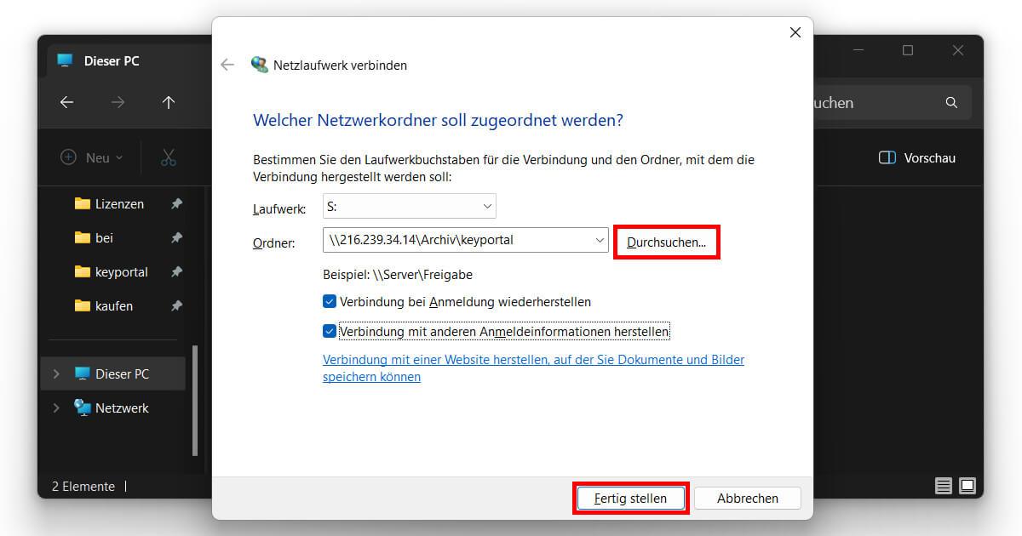Click the navigate up arrow in Explorer

(x=169, y=102)
